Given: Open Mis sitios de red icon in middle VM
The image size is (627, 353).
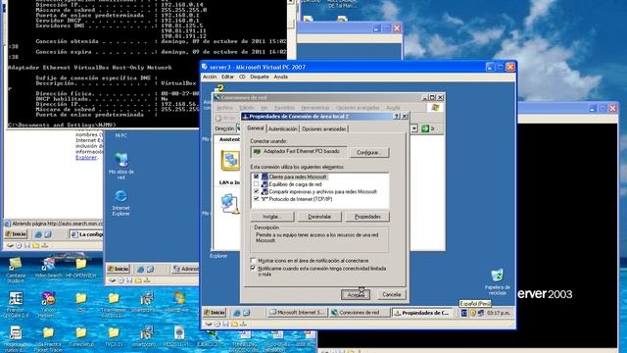Looking at the screenshot, I should pos(121,166).
